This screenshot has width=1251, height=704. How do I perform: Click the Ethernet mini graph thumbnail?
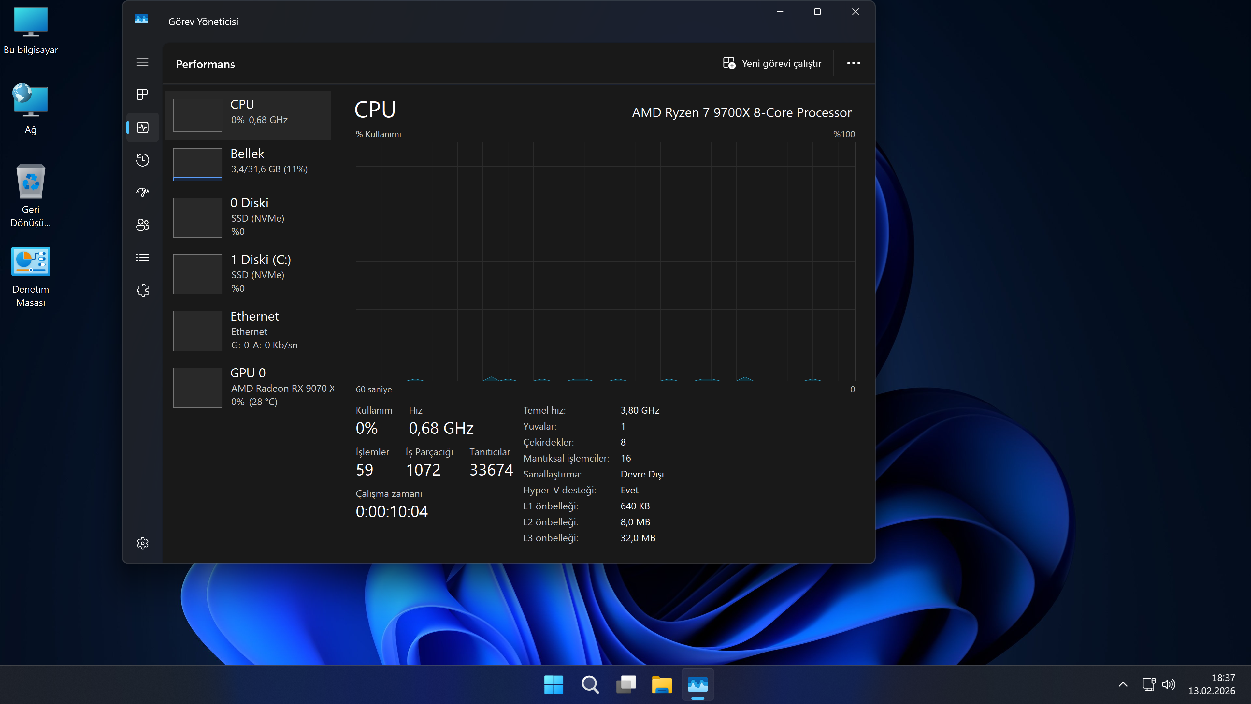pos(198,331)
